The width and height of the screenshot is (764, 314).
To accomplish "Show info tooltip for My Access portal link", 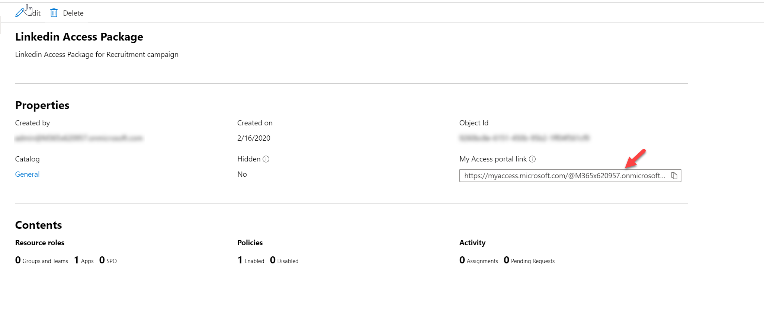I will click(x=532, y=159).
